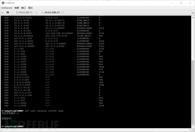Click the '拒绝访问。' message
The width and height of the screenshot is (195, 132).
7,118
